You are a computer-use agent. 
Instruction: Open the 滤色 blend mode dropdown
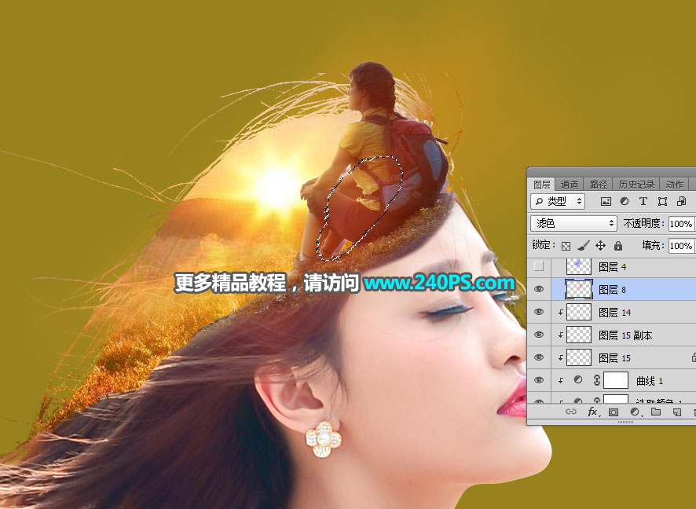pyautogui.click(x=573, y=223)
